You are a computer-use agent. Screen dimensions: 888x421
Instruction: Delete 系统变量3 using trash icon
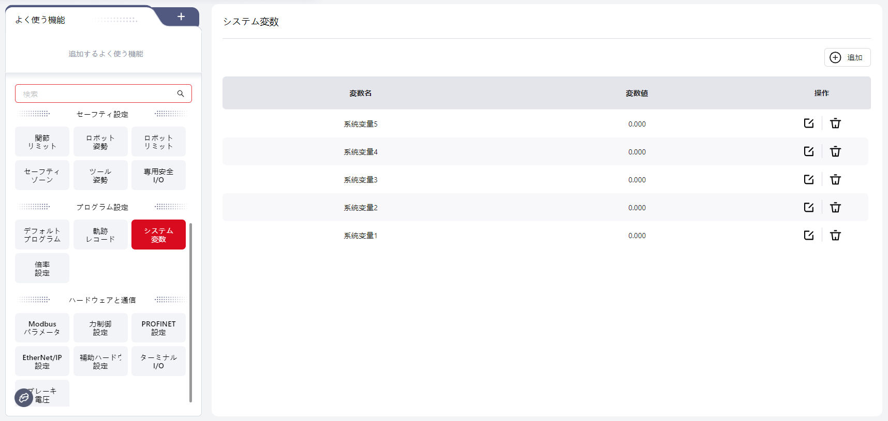point(835,179)
